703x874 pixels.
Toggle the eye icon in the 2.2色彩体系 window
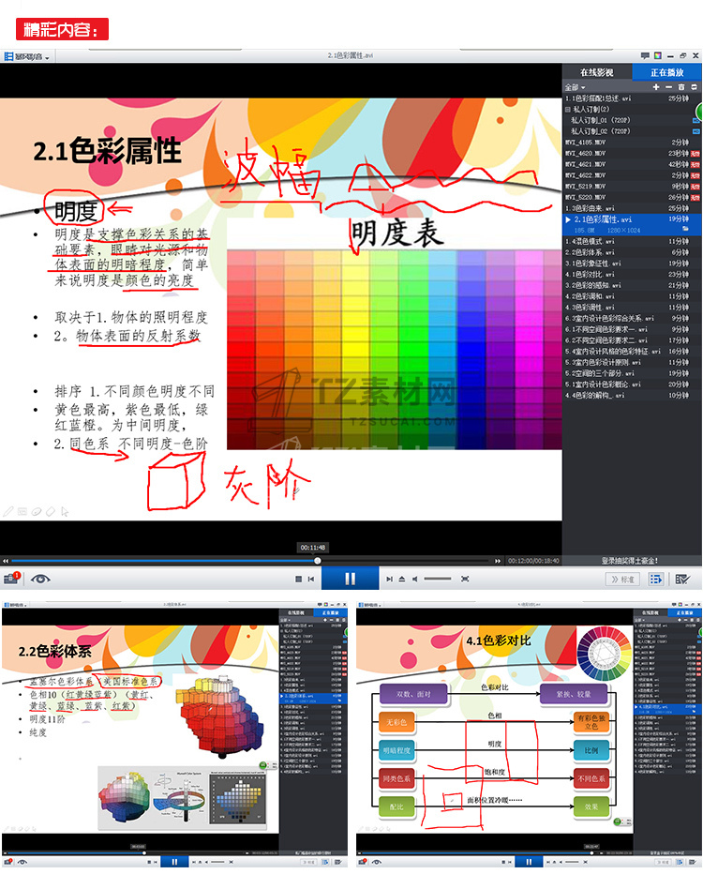[x=22, y=862]
